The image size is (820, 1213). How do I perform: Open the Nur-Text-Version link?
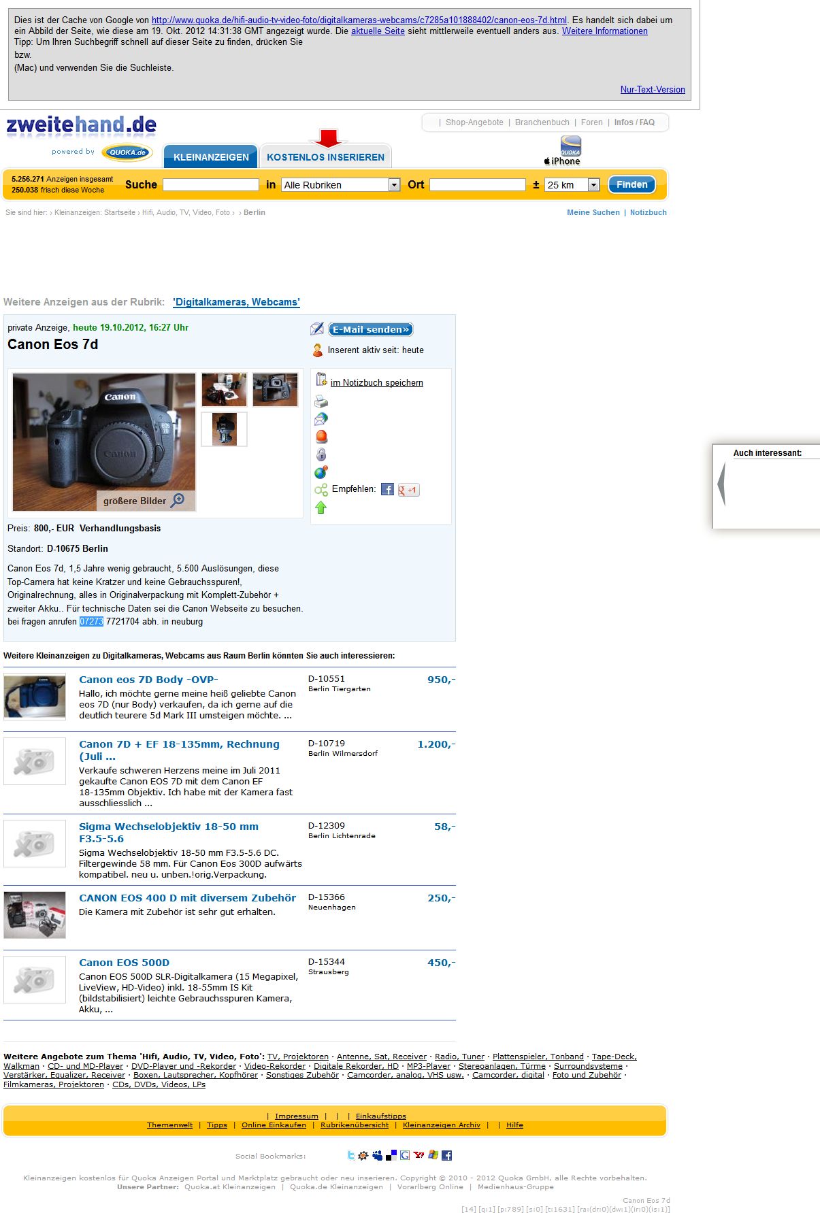point(653,90)
